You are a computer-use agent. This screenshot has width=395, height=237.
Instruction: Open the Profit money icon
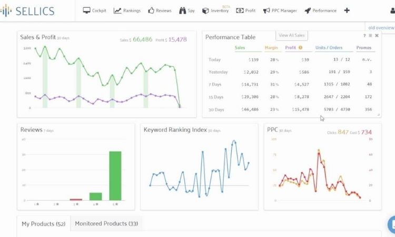click(x=240, y=11)
